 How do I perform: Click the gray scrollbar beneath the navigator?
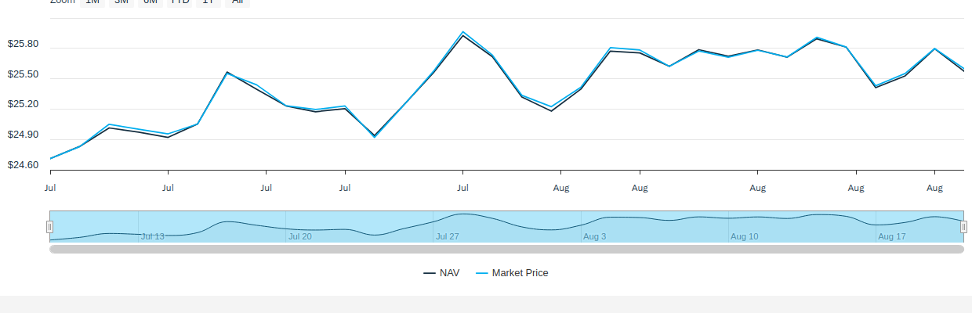[506, 249]
